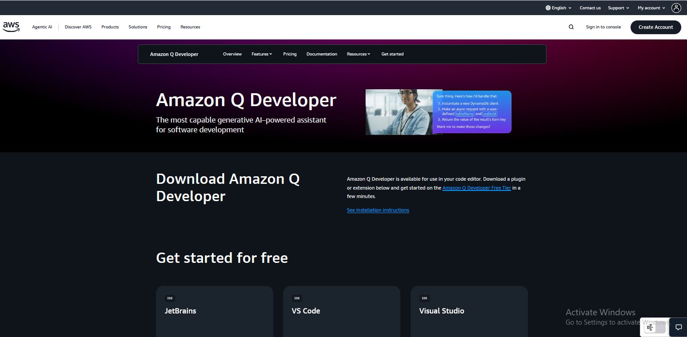Click the Create Account button
Image resolution: width=687 pixels, height=337 pixels.
tap(655, 27)
